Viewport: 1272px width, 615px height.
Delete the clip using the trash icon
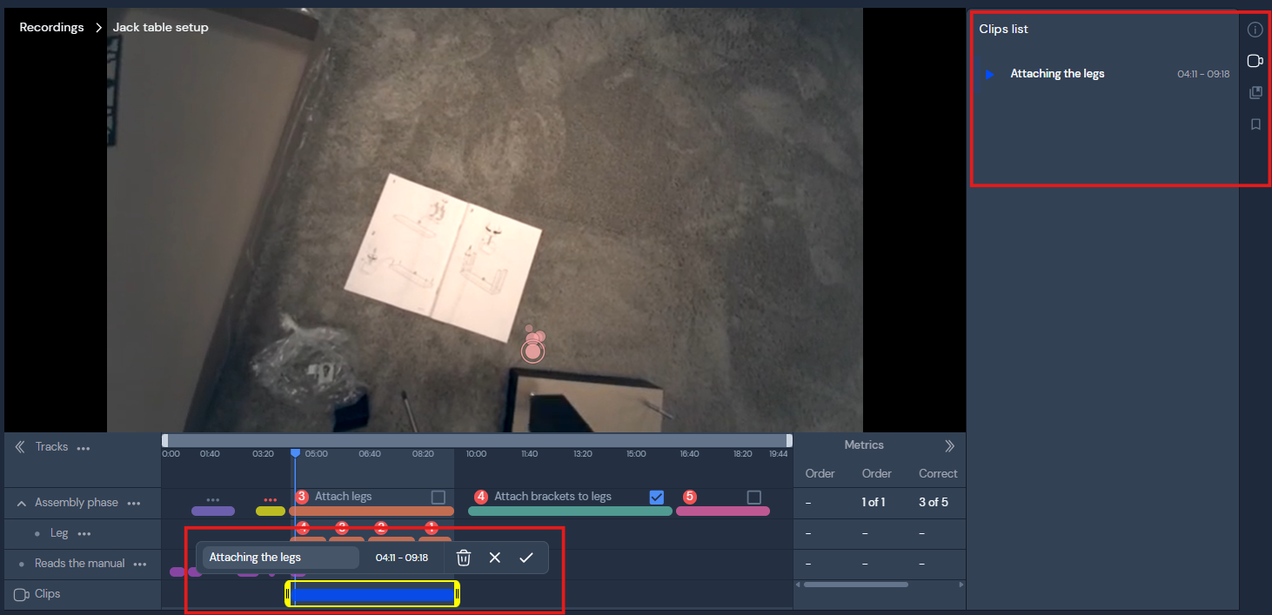(464, 557)
